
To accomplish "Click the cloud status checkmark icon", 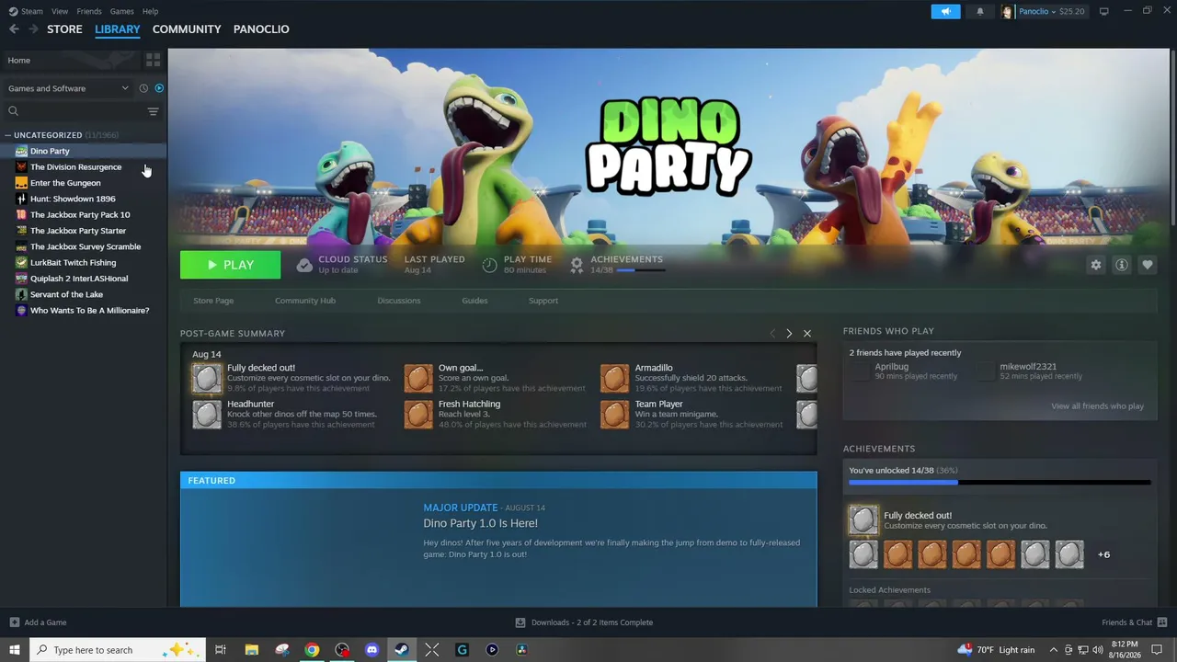I will coord(304,265).
